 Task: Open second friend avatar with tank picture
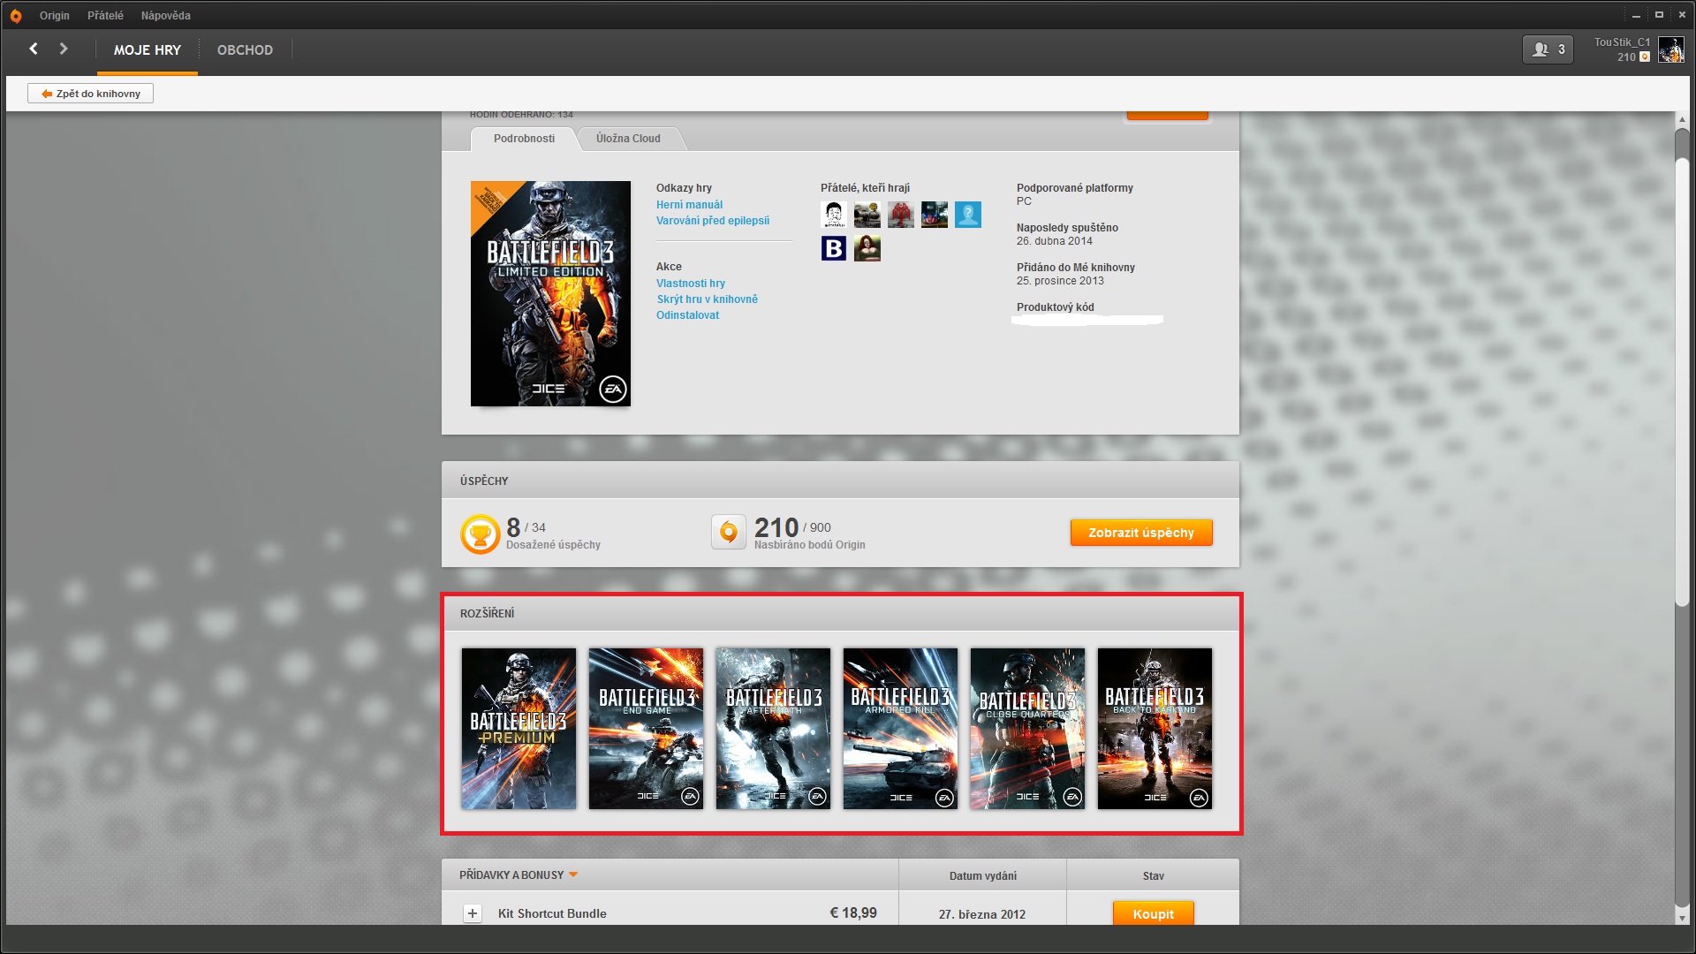click(x=867, y=215)
